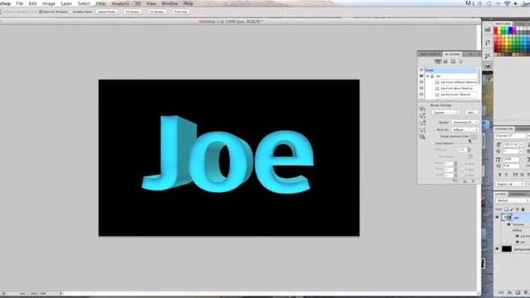Switch to the Character tab
Screen dimensions: 530x298
click(x=504, y=129)
